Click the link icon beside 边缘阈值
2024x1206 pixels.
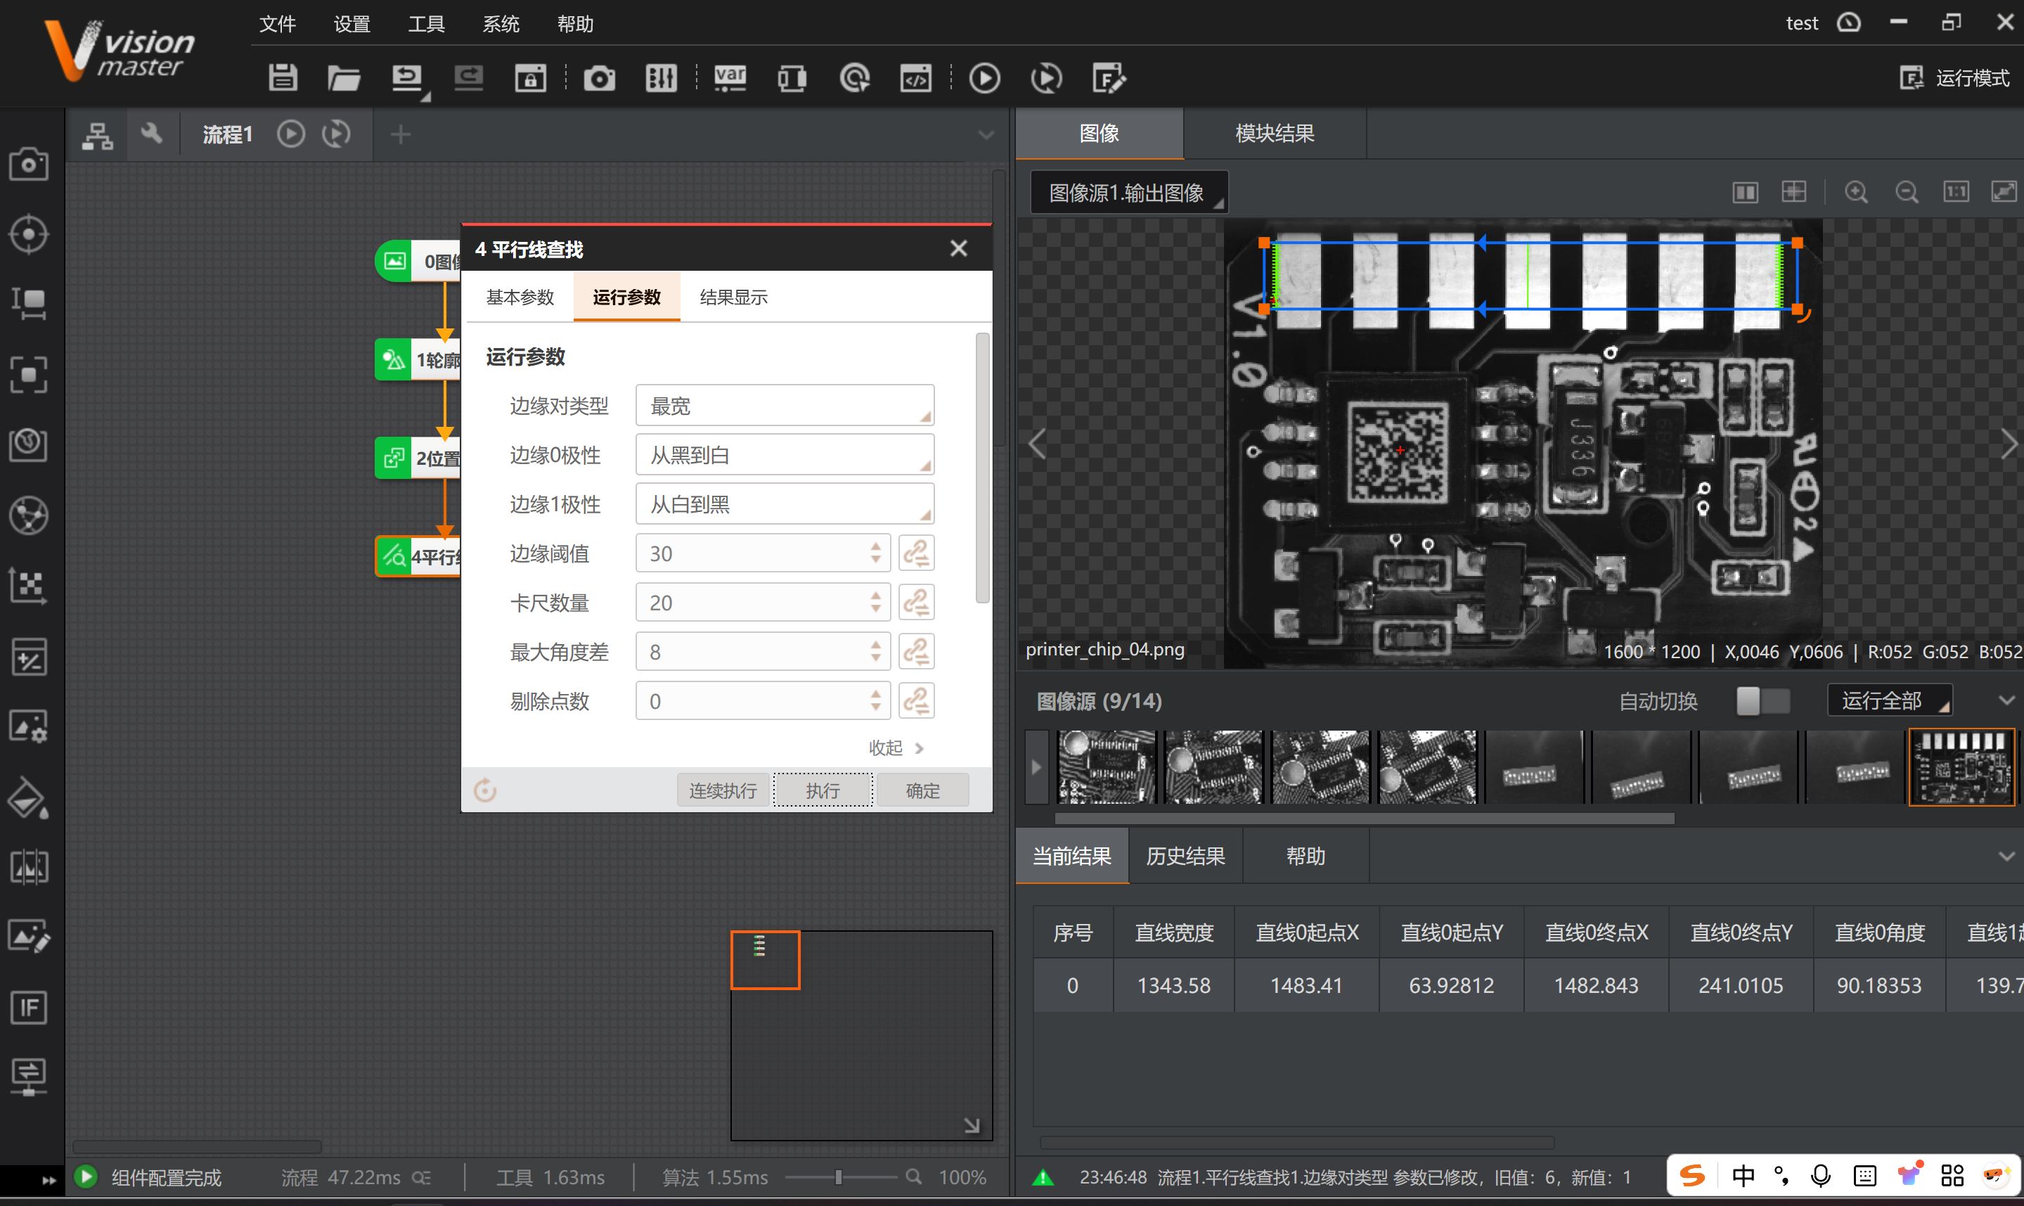(x=916, y=553)
